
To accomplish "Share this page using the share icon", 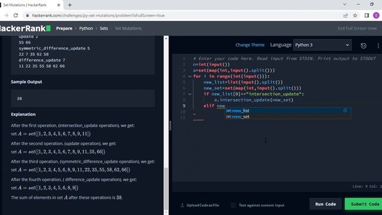I will click(346, 16).
